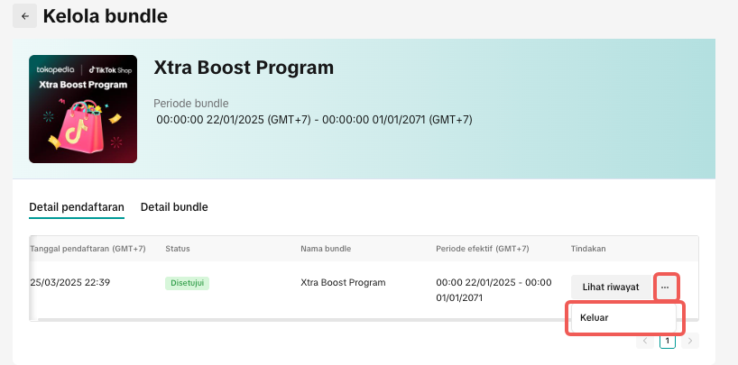The image size is (738, 365).
Task: Click the Tindakan column header
Action: [x=590, y=249]
